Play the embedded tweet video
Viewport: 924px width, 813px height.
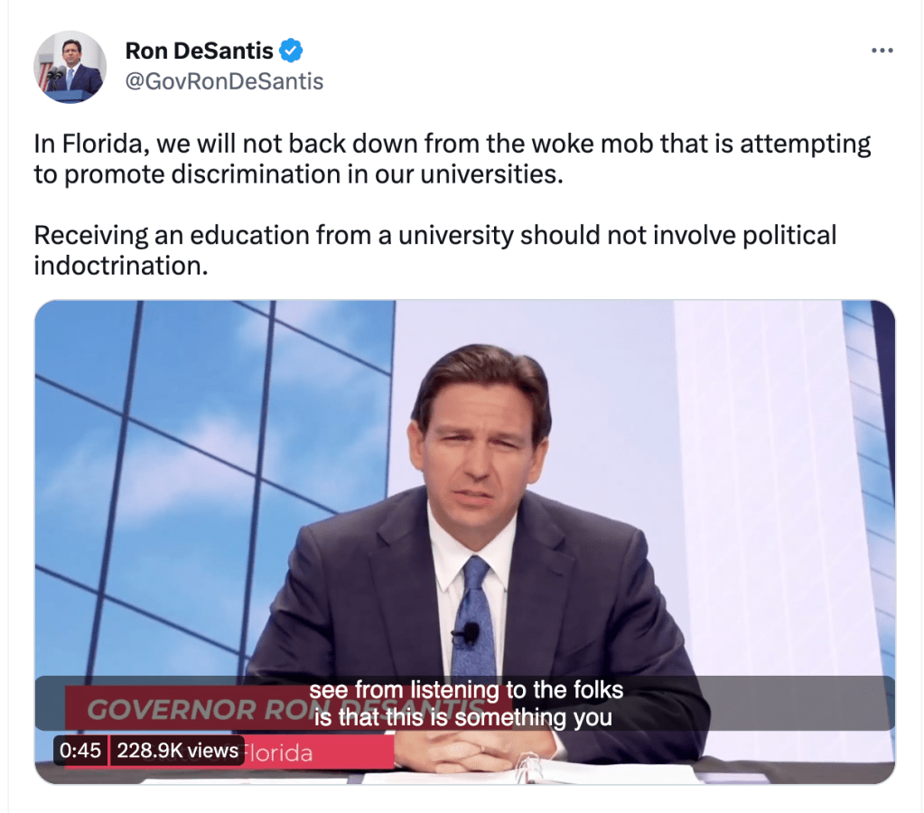coord(465,542)
